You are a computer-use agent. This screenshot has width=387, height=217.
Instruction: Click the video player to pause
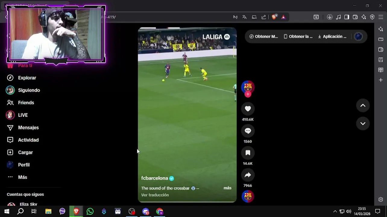point(187,115)
